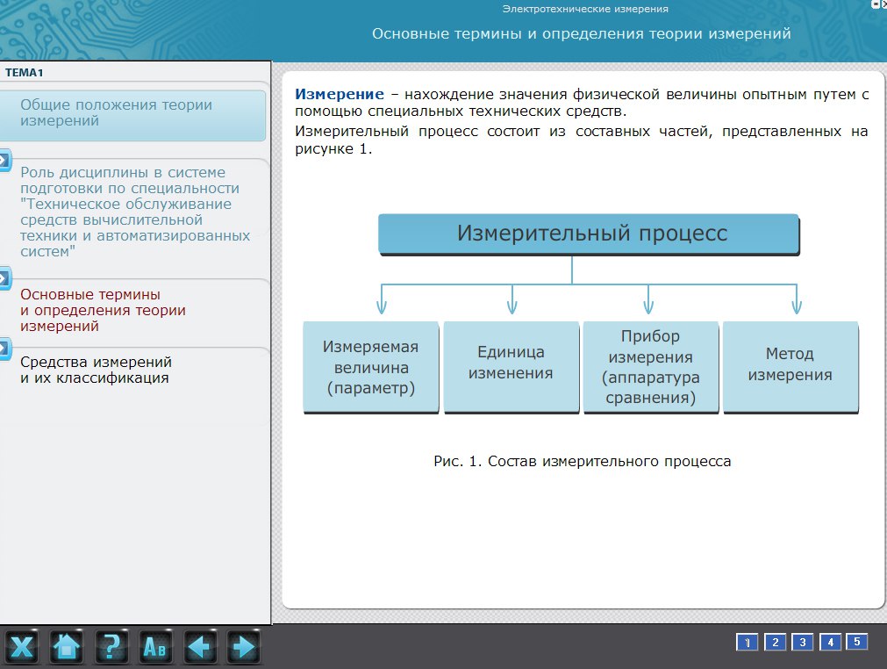Go to home page via house icon
Viewport: 887px width, 669px height.
click(67, 648)
